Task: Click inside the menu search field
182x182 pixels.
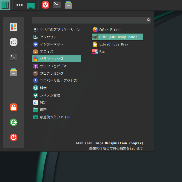Action: coord(88,20)
